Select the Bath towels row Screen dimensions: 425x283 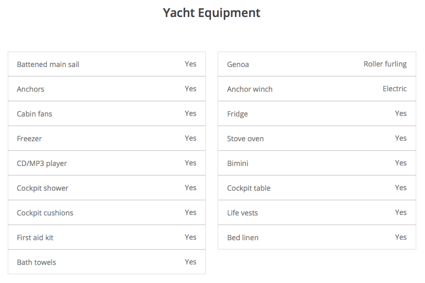coord(107,262)
